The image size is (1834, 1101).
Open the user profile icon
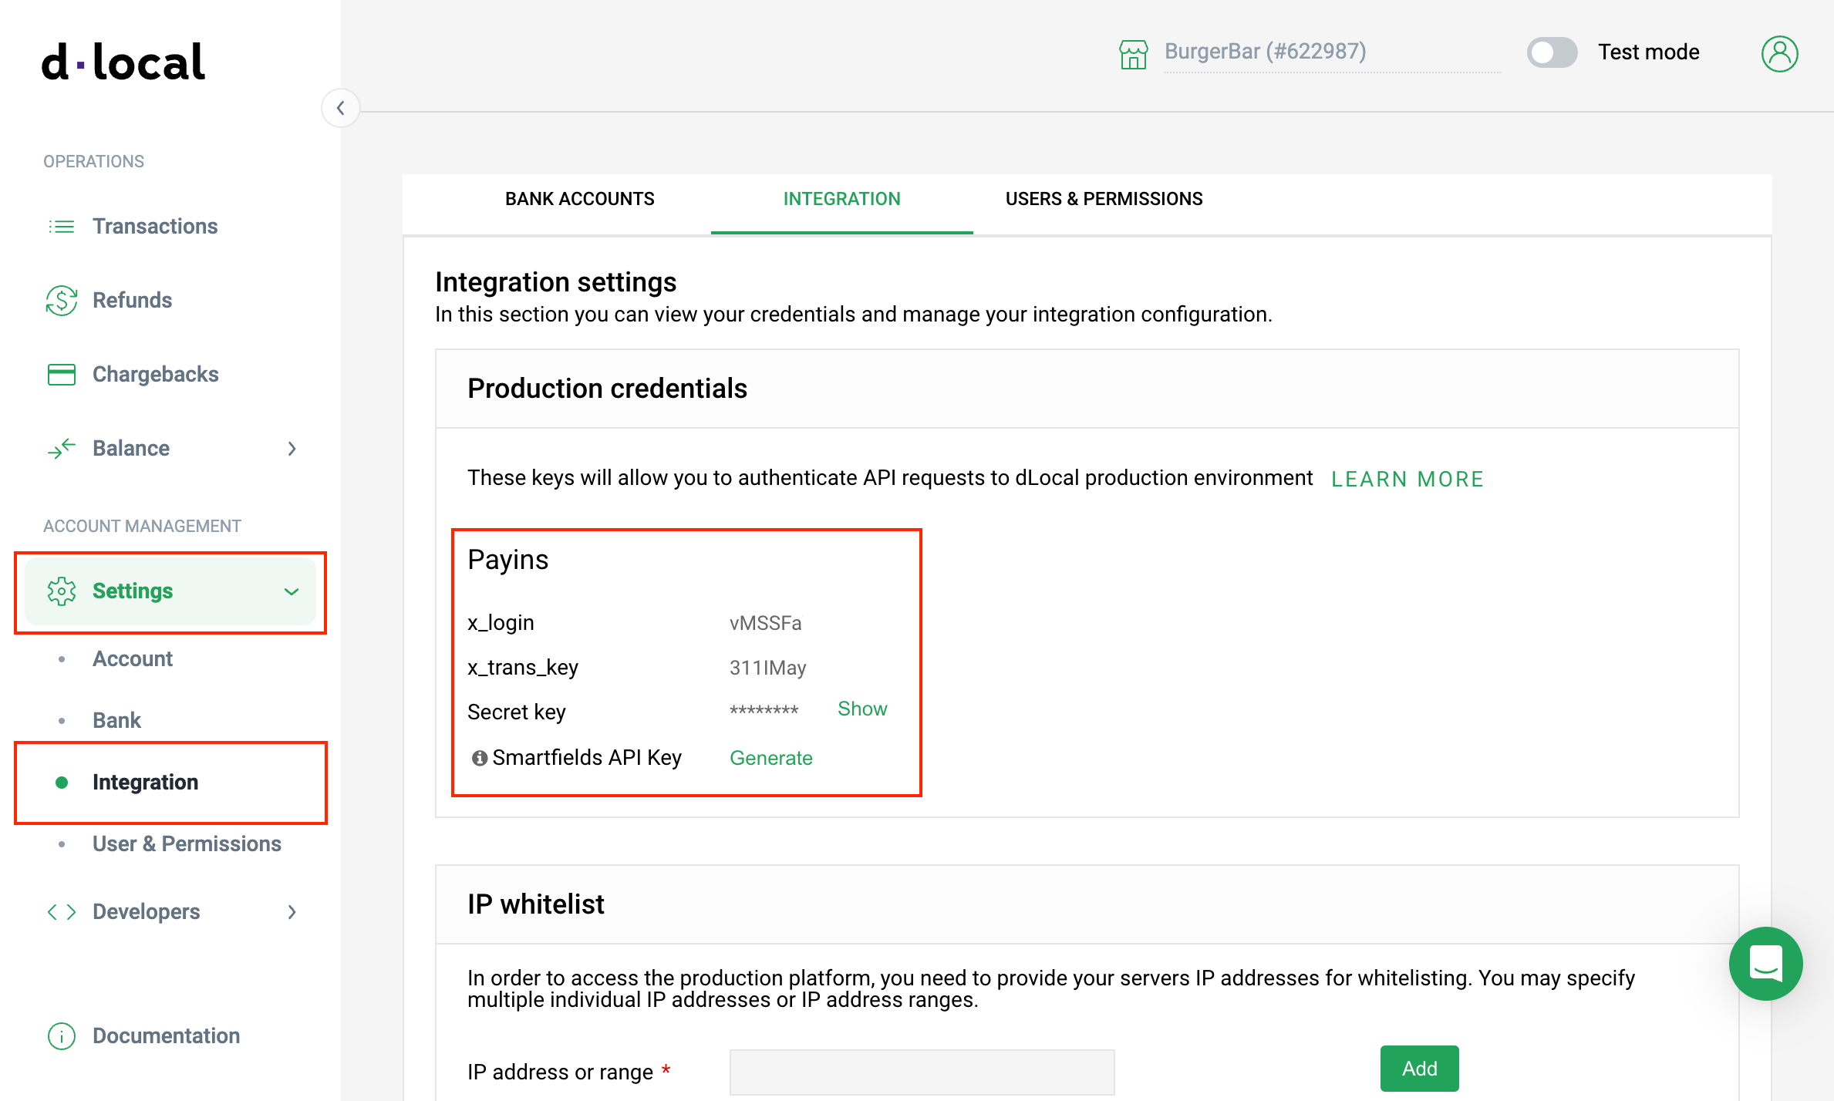click(x=1779, y=53)
